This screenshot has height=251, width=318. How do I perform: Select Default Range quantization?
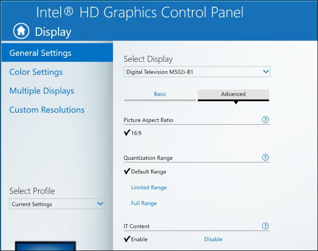[x=148, y=172]
